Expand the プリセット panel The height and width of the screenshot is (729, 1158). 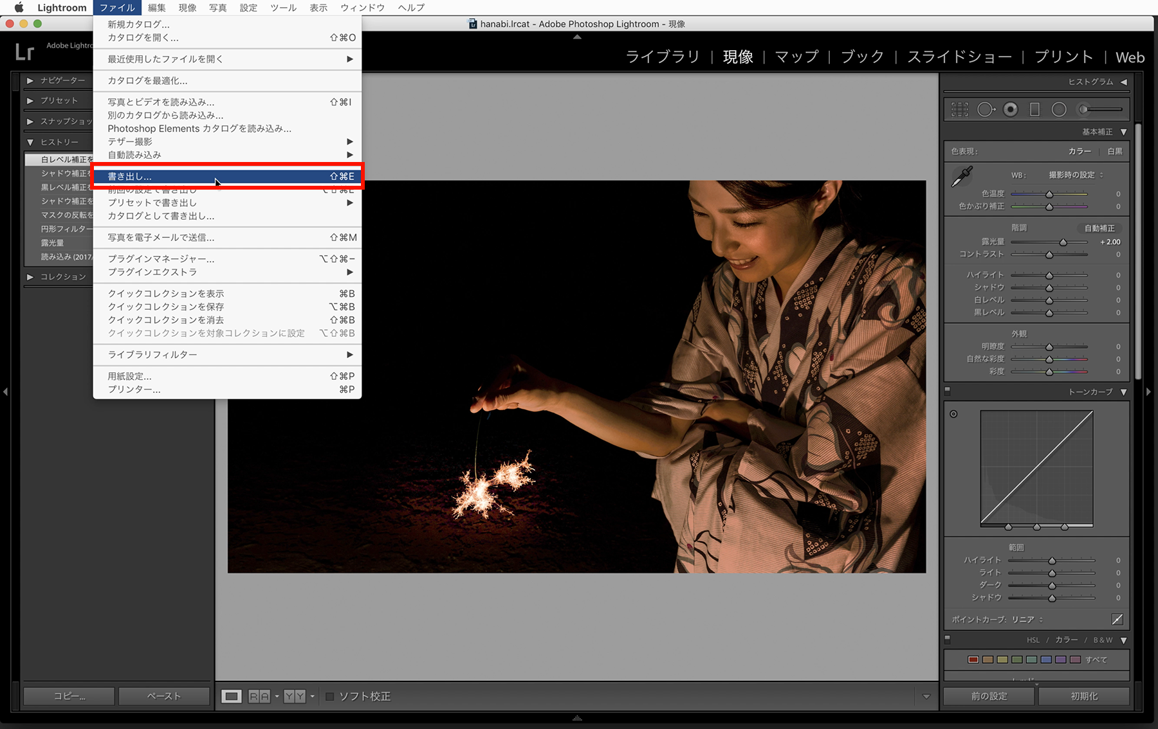(30, 100)
